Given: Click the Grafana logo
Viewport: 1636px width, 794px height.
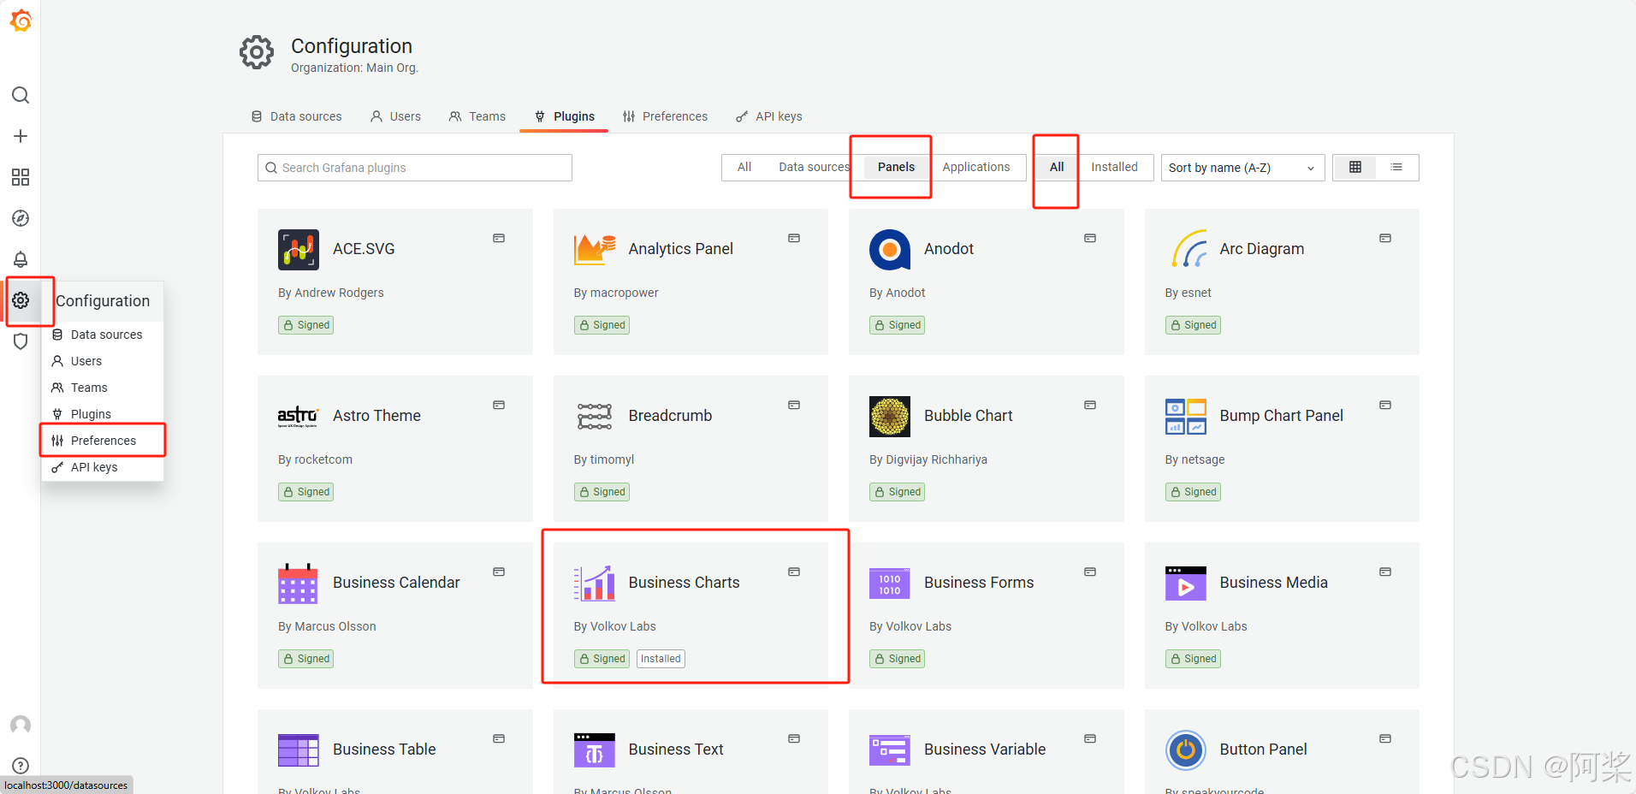Looking at the screenshot, I should coord(21,21).
